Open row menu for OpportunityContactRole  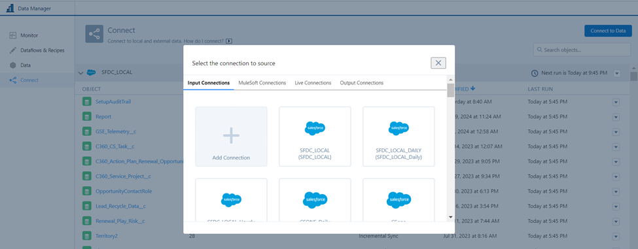tap(616, 191)
